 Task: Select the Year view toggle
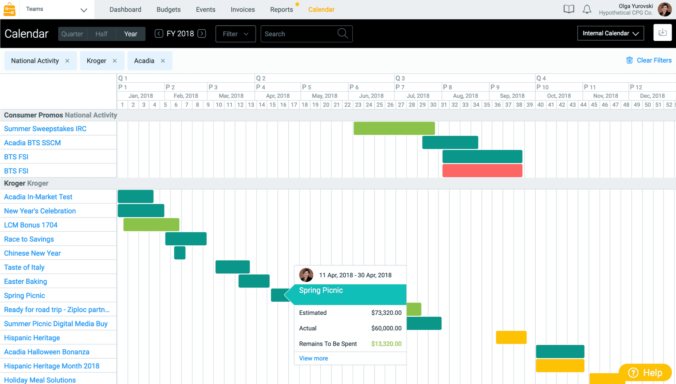pos(131,34)
